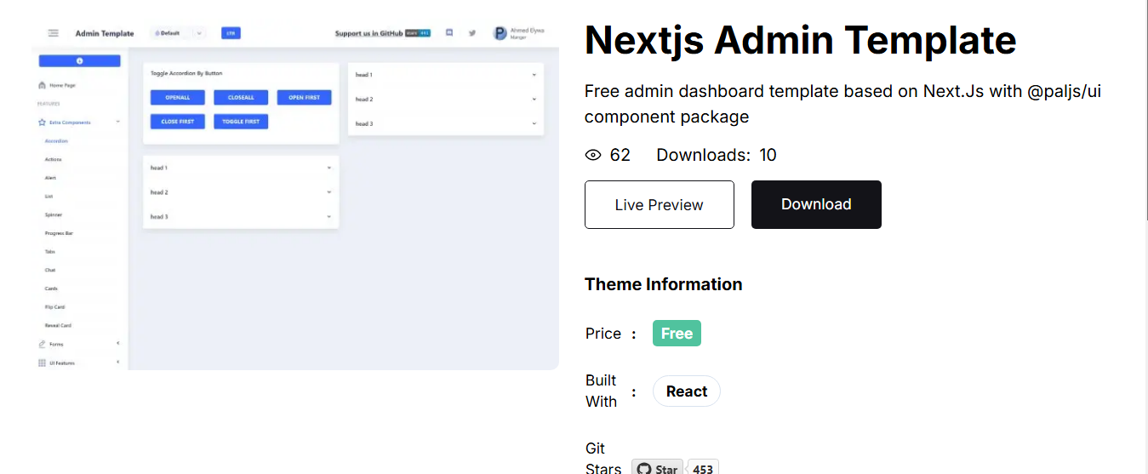The width and height of the screenshot is (1148, 474).
Task: Click the Twitter bird icon in preview header
Action: coord(472,33)
